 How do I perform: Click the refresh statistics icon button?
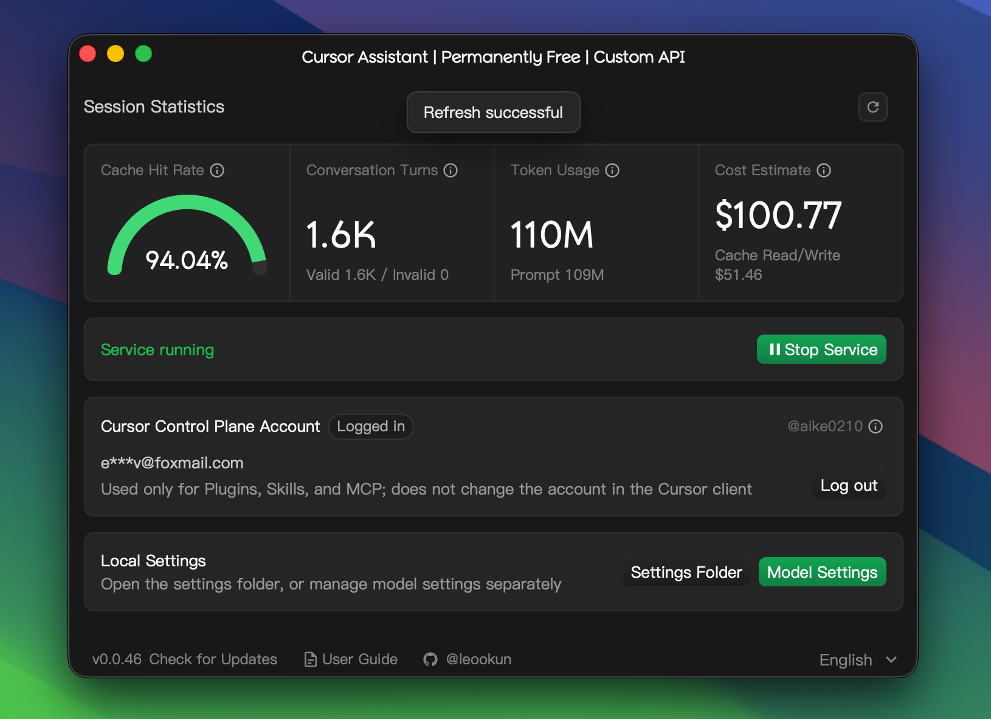[x=872, y=107]
